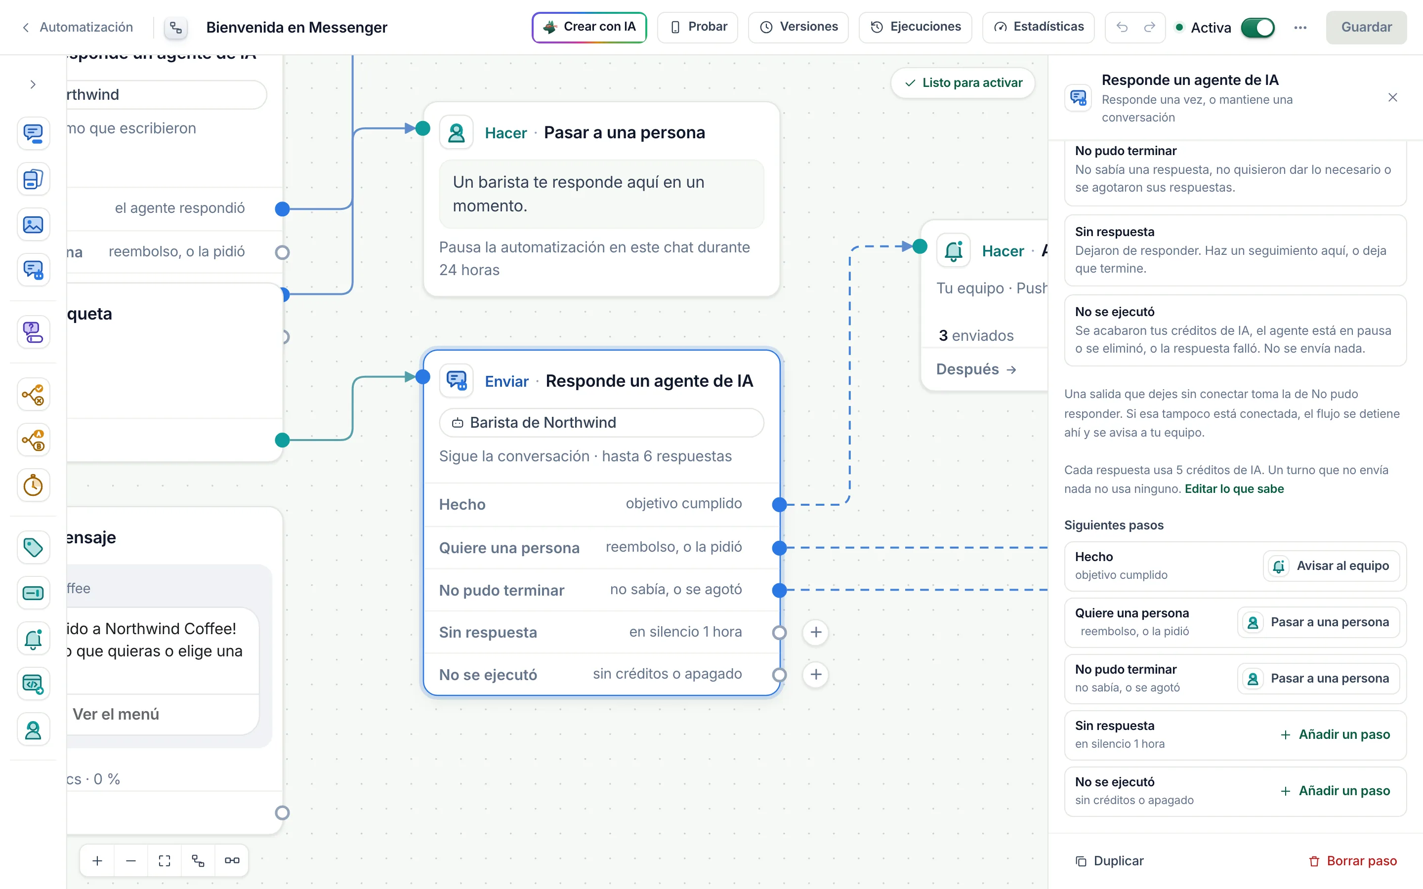The height and width of the screenshot is (889, 1423).
Task: Duplicate this step
Action: click(x=1109, y=861)
